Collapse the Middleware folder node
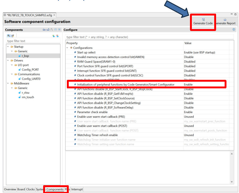 [8, 83]
